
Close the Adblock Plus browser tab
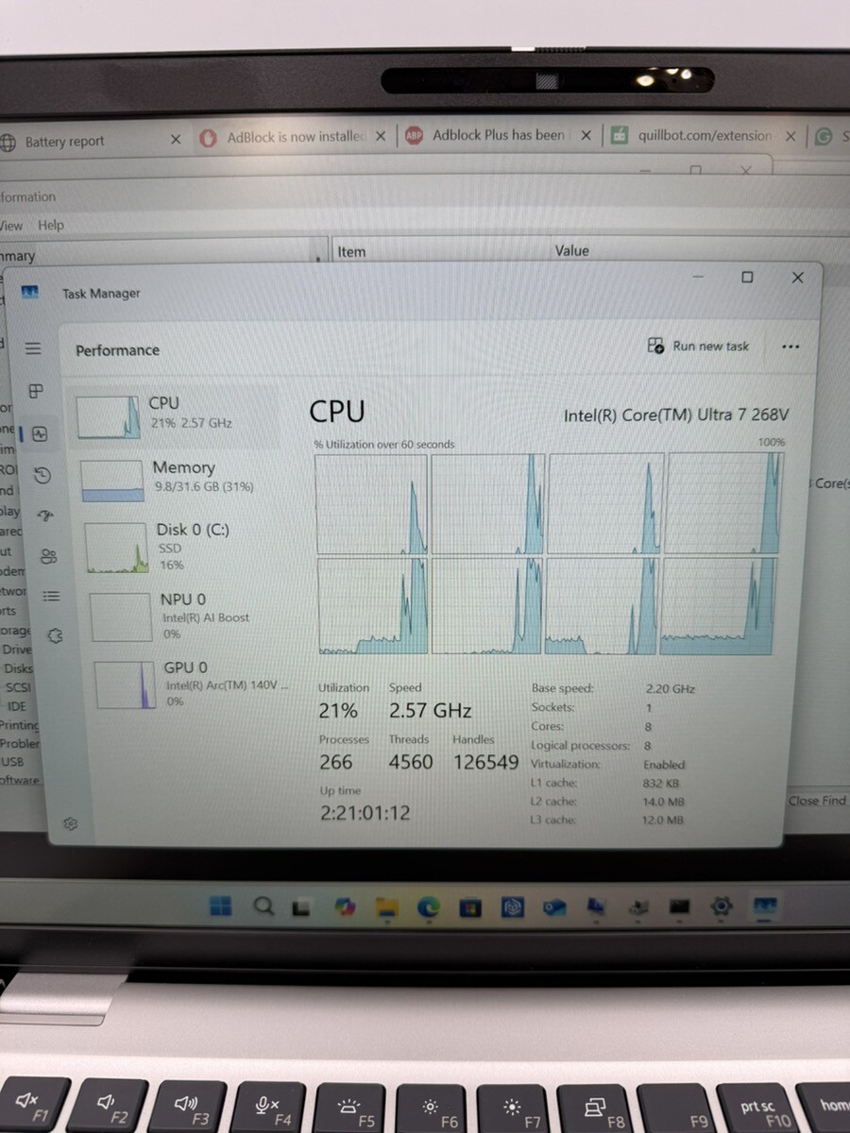[586, 135]
